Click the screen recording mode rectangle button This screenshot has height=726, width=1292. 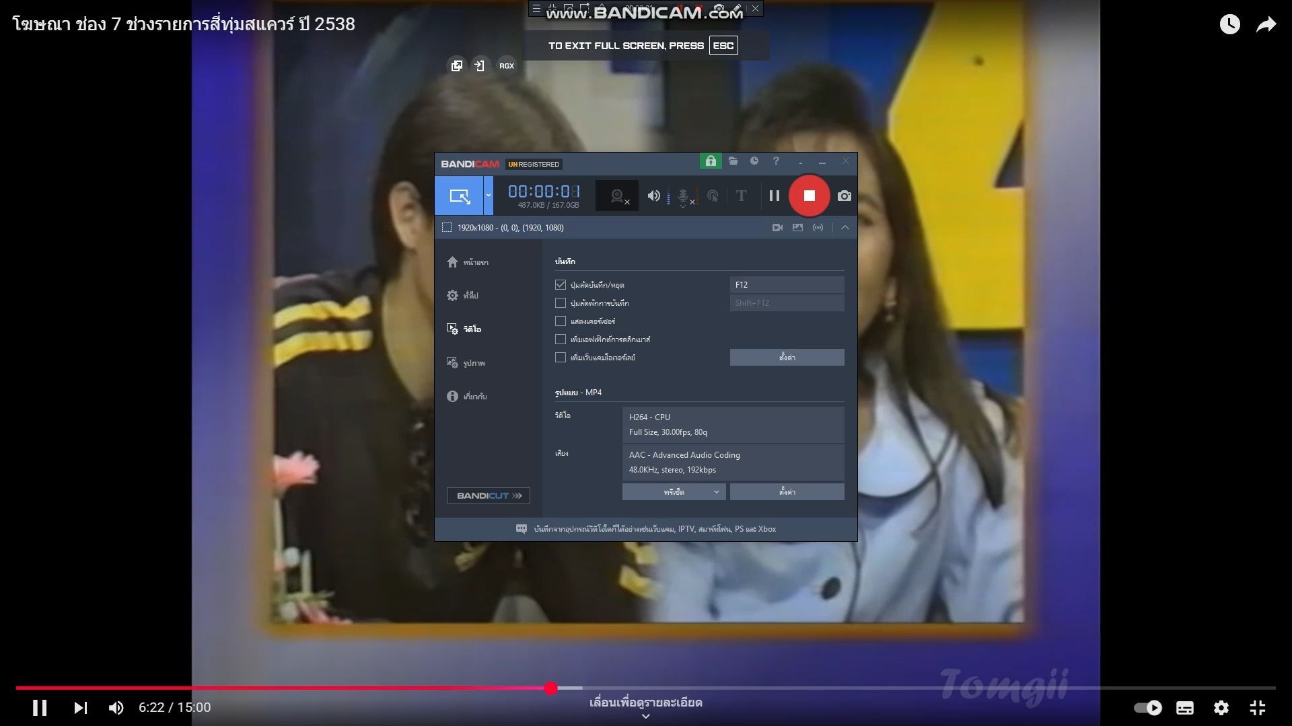click(459, 196)
